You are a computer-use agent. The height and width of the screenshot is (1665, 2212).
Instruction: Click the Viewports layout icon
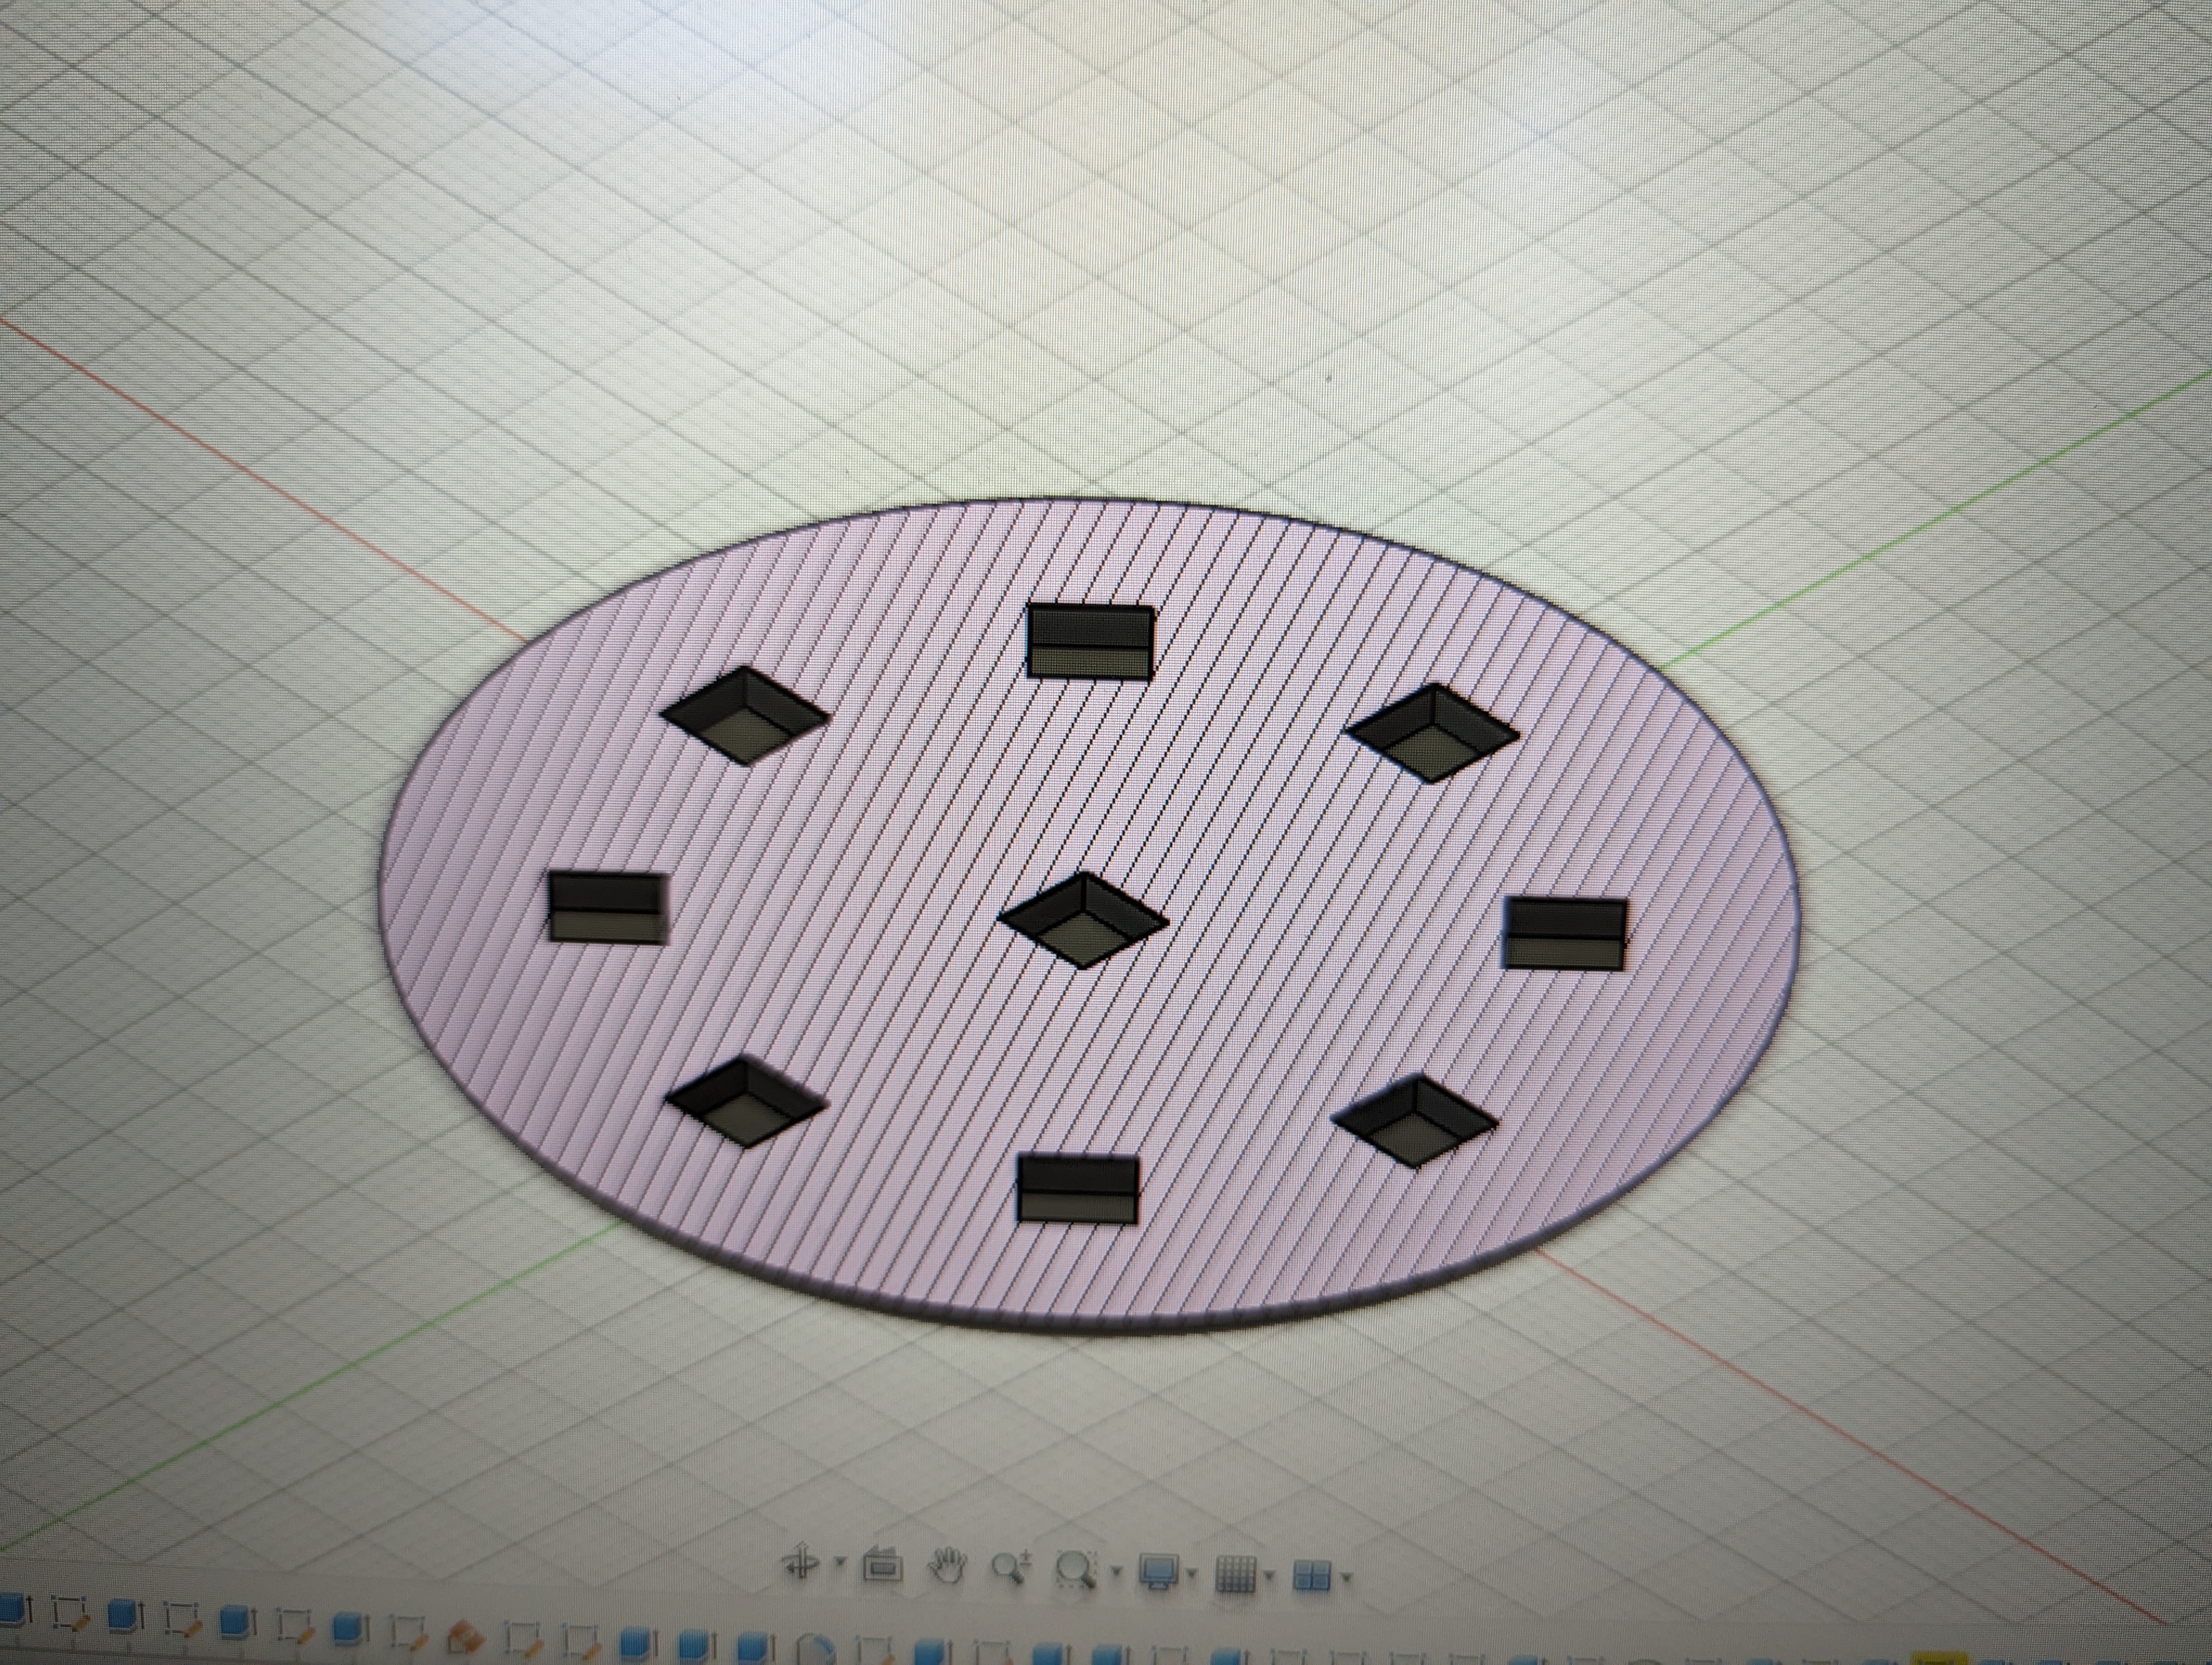1312,1577
